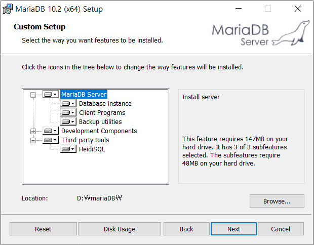Click the Reset button
The image size is (314, 245).
click(x=43, y=229)
